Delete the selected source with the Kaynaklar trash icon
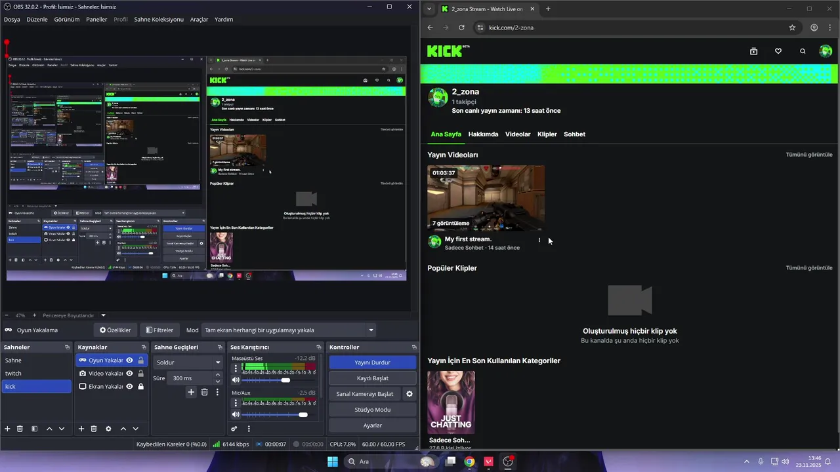This screenshot has height=472, width=840. pos(94,429)
